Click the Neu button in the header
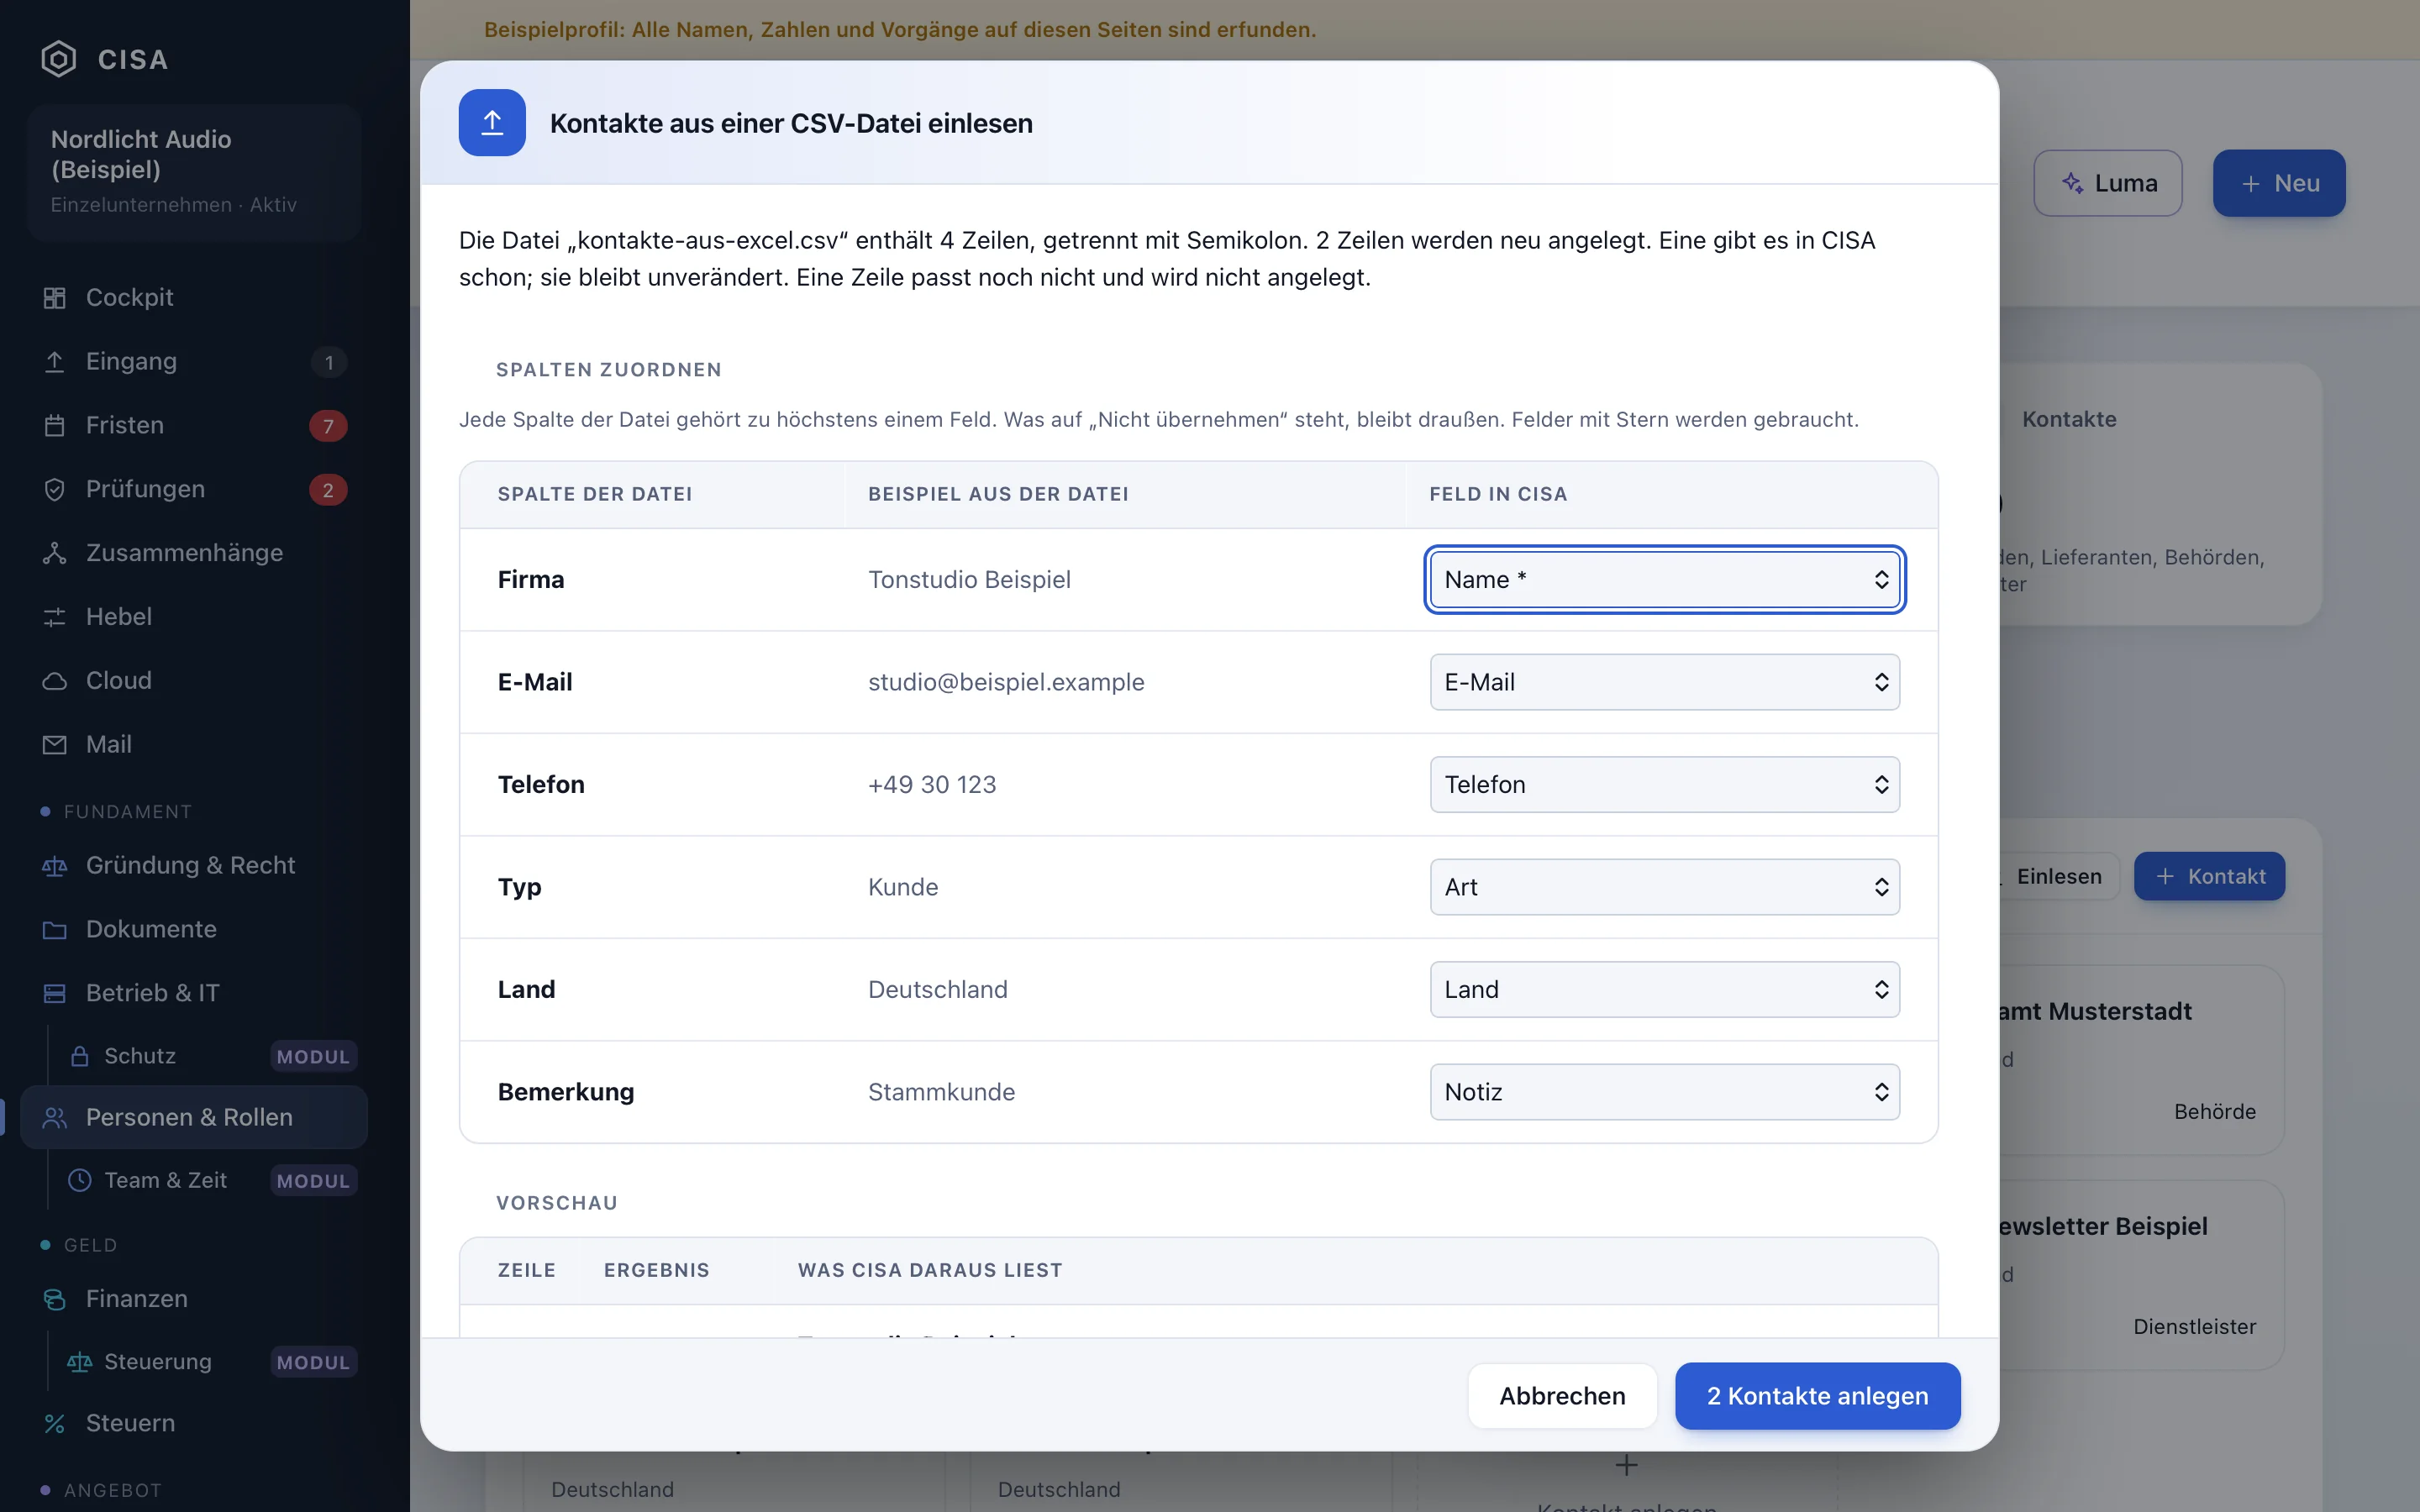The width and height of the screenshot is (2420, 1512). 2279,183
